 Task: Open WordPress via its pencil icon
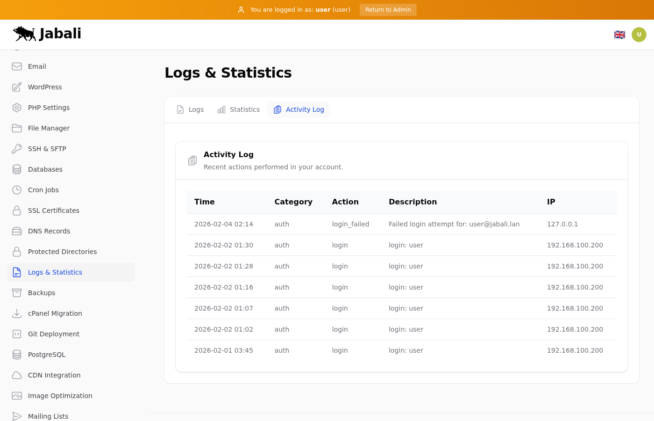pos(17,87)
